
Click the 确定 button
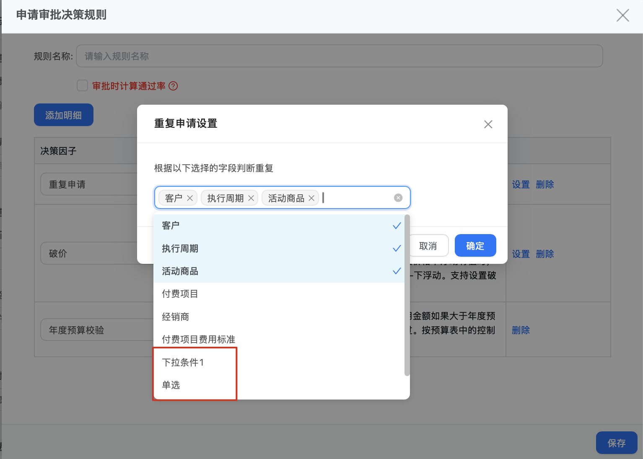coord(475,246)
